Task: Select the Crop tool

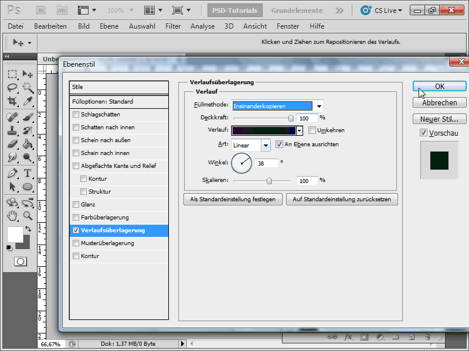Action: coord(12,101)
